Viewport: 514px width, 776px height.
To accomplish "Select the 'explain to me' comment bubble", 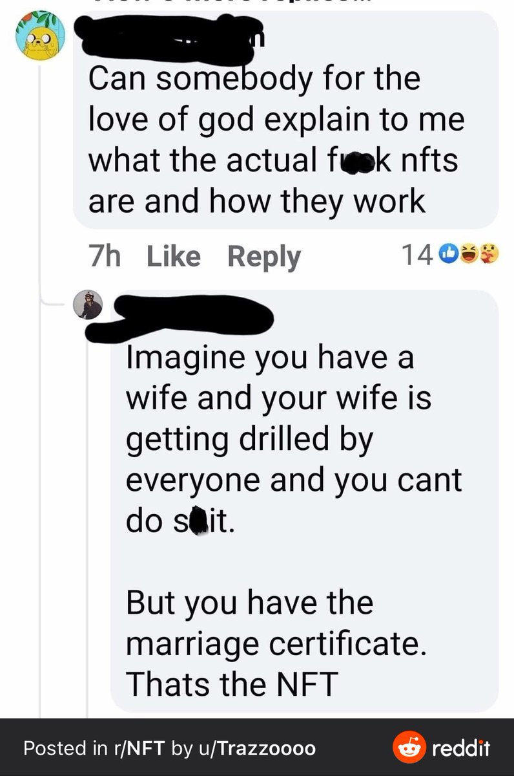I will [285, 119].
